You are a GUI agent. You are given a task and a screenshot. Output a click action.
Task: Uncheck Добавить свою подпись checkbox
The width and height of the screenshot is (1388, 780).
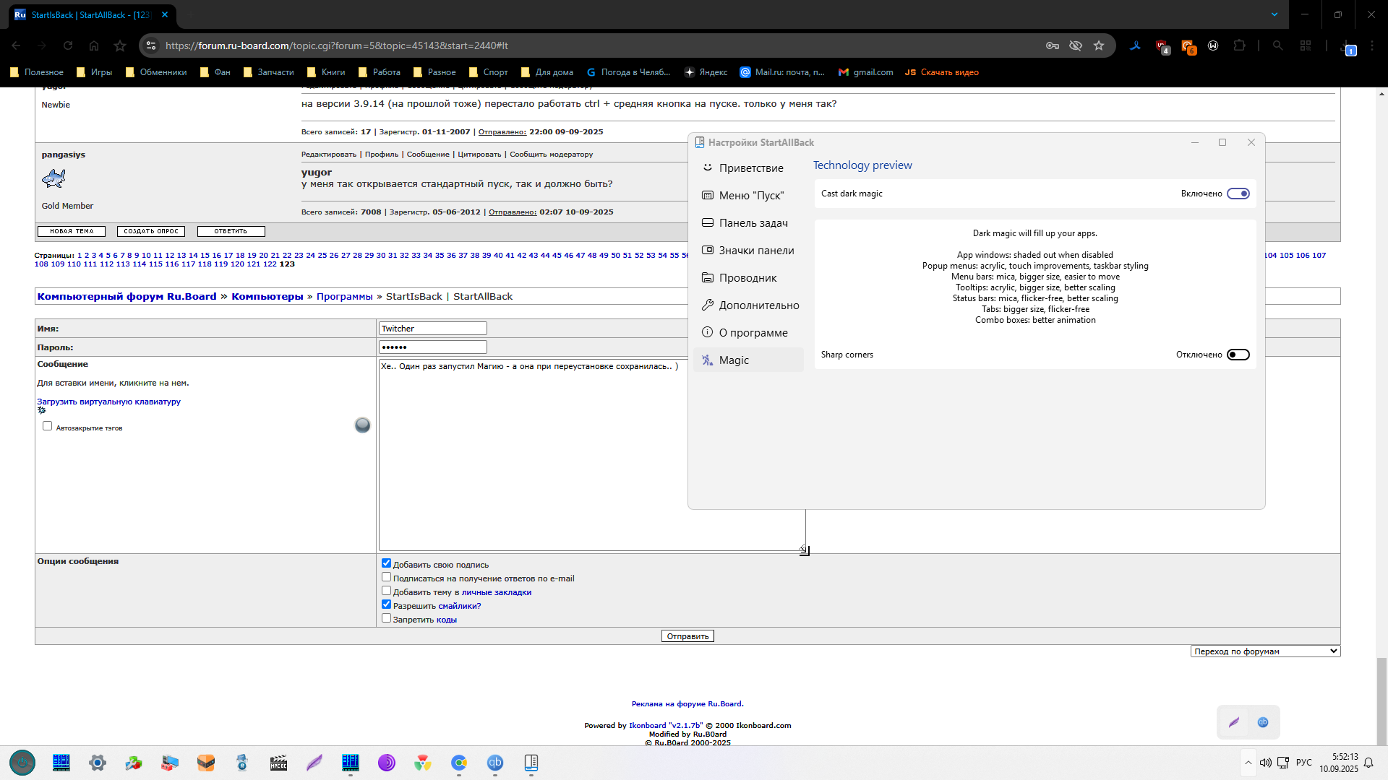coord(386,563)
